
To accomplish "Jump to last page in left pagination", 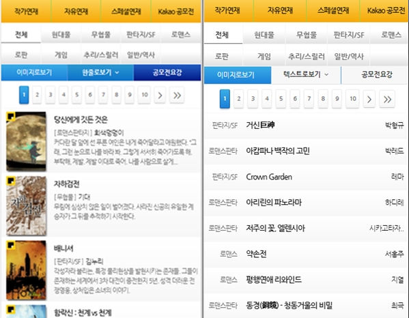I will [x=177, y=95].
